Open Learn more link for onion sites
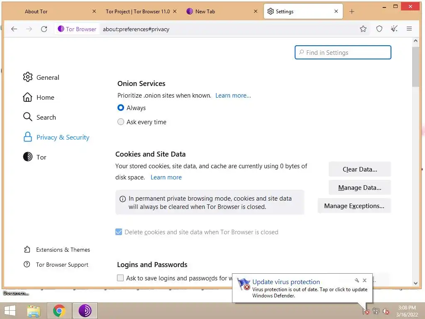Viewport: 425px width, 319px height. 233,96
